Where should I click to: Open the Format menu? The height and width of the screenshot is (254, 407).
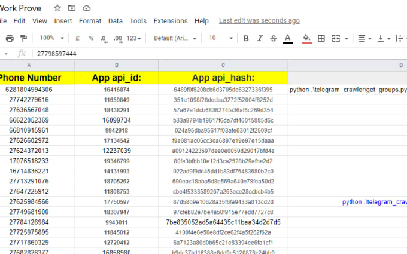tap(90, 21)
